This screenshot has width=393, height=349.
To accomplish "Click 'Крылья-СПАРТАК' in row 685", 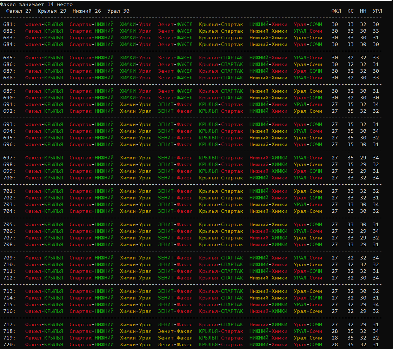I will point(221,58).
